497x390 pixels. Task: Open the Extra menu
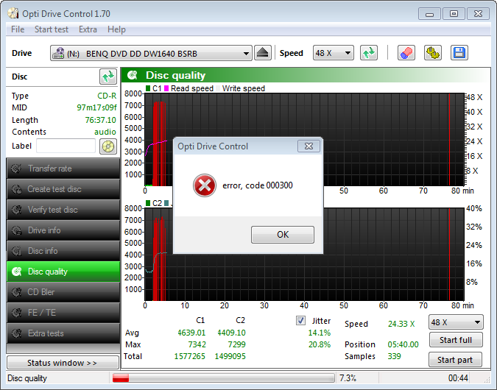coord(88,29)
